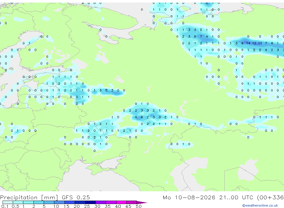The height and width of the screenshot is (208, 284).
Task: Click the '50' legend scale label
Action: pos(139,206)
